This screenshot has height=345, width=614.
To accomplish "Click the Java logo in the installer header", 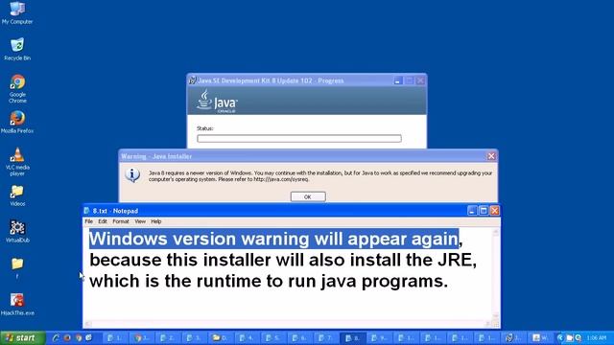I will [x=217, y=101].
